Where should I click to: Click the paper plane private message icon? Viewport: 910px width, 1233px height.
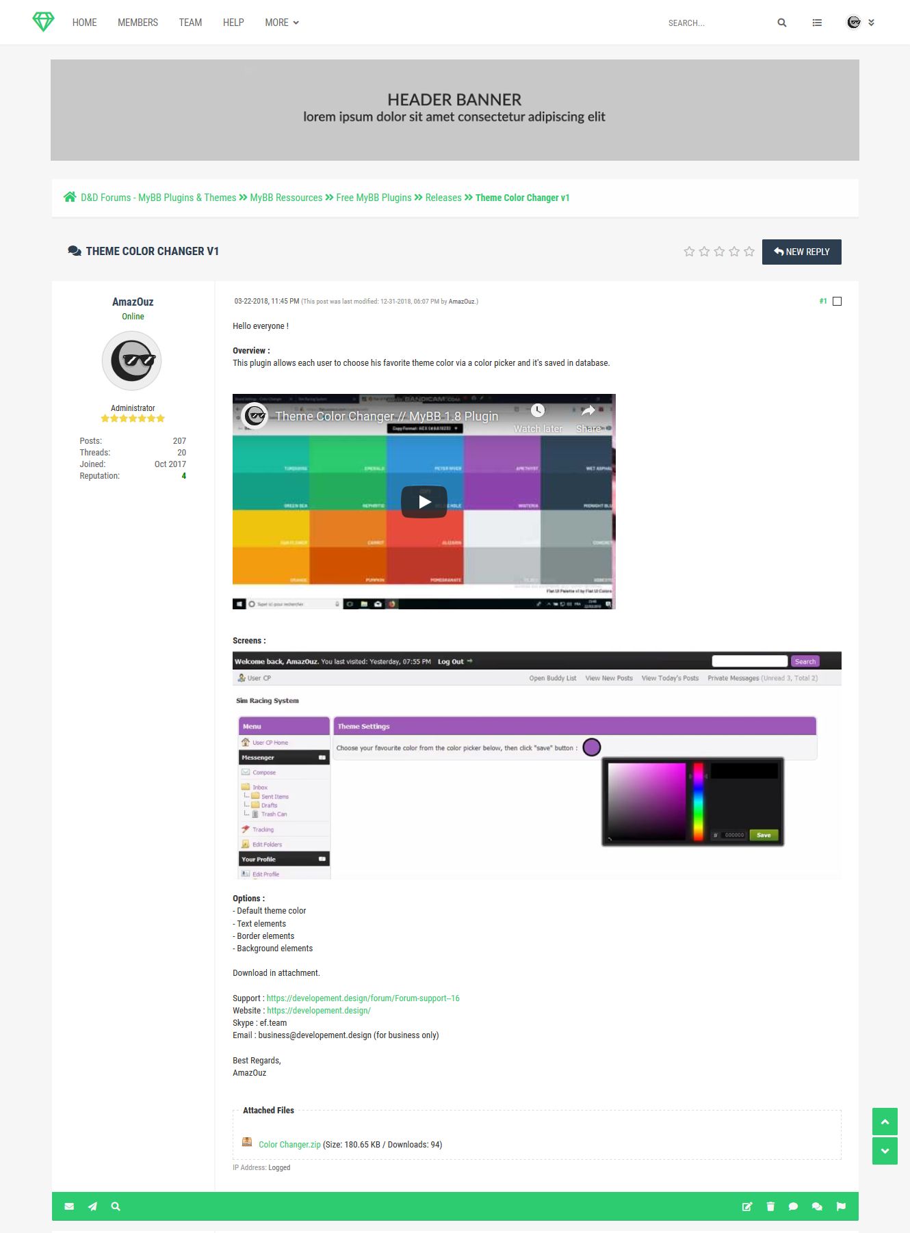(x=92, y=1206)
